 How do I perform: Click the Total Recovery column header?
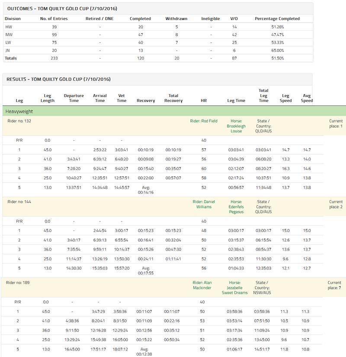click(173, 98)
